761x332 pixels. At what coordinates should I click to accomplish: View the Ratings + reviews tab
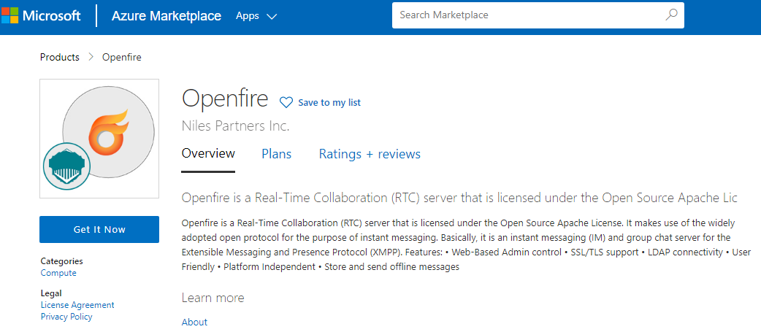click(x=370, y=154)
